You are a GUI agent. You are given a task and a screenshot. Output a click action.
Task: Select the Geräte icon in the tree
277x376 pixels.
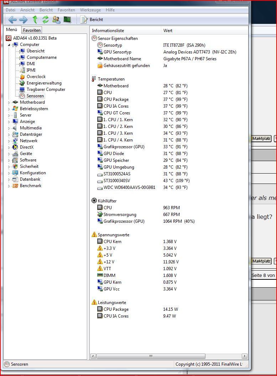point(15,154)
